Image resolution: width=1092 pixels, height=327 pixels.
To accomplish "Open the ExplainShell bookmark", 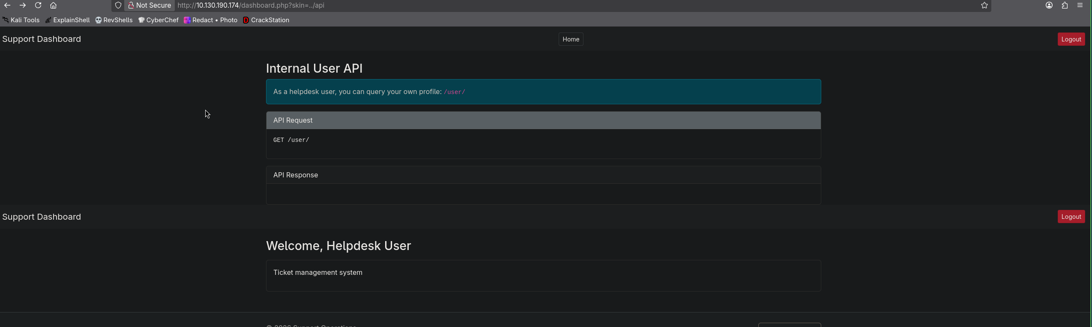I will point(68,20).
